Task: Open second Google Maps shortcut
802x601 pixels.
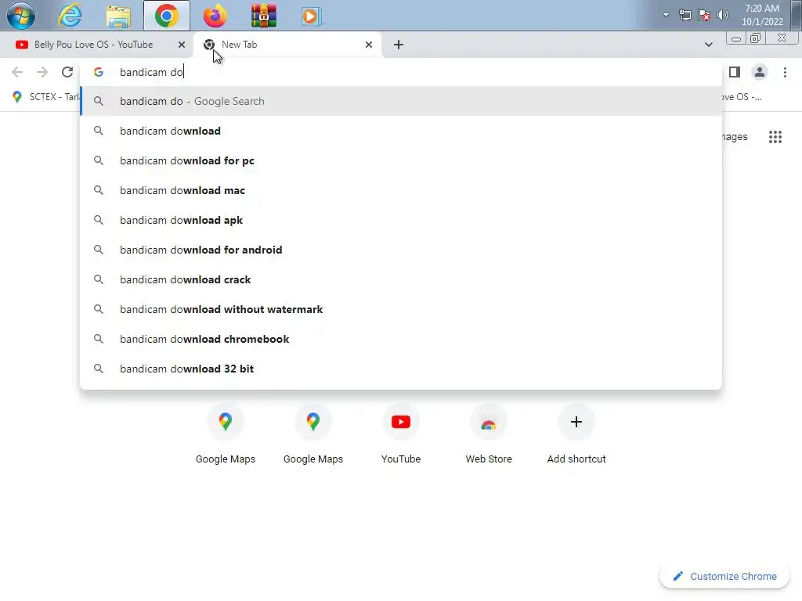Action: [313, 434]
